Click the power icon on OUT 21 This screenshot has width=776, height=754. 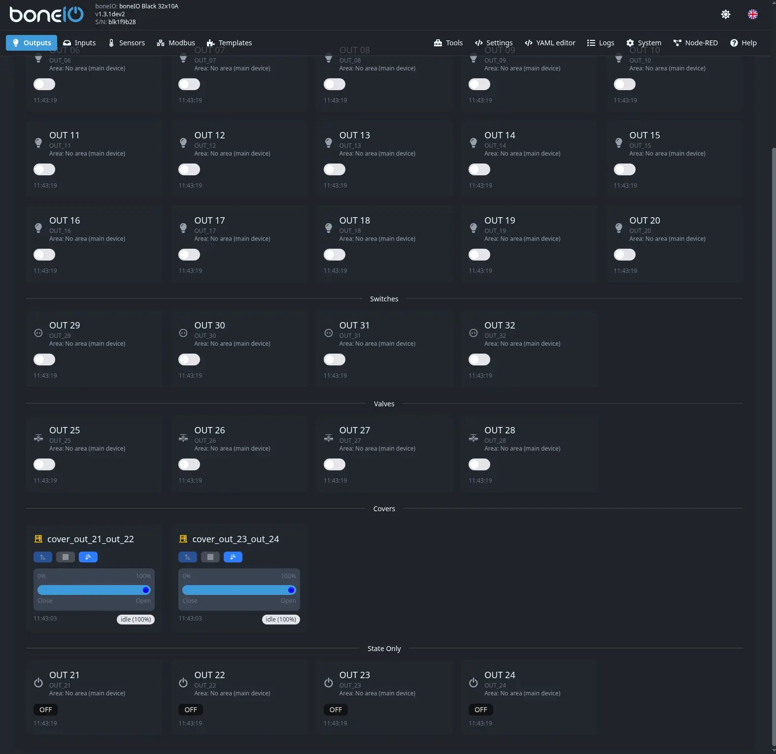click(38, 683)
